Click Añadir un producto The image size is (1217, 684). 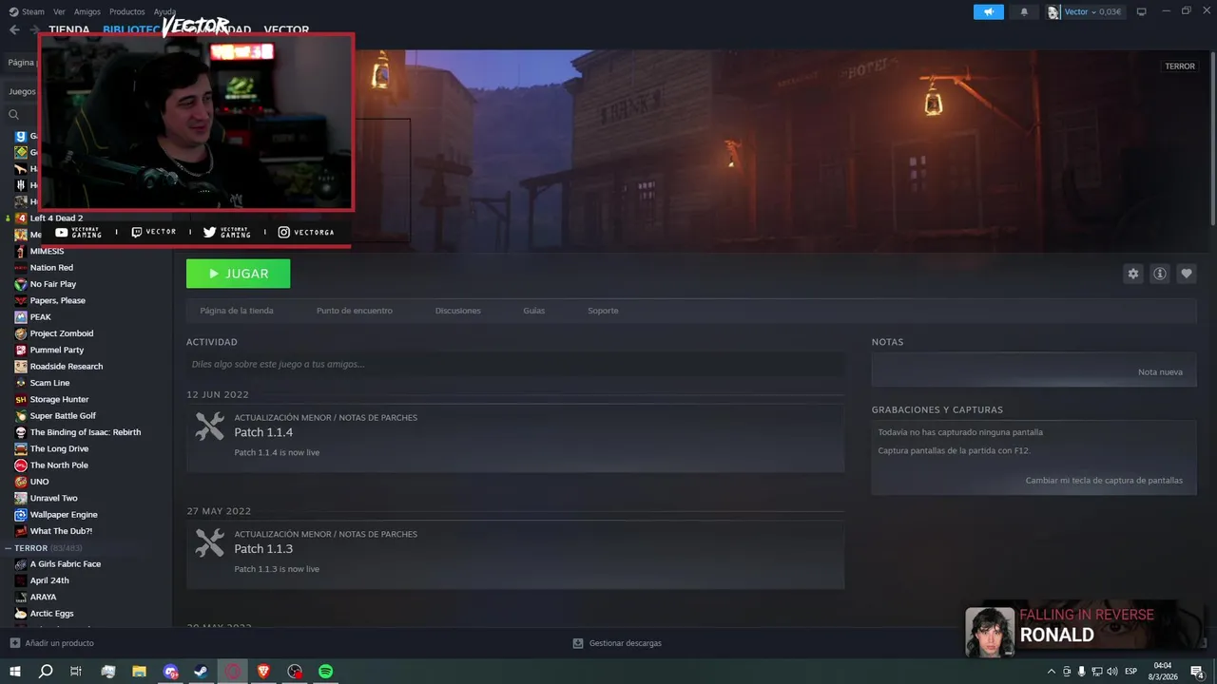point(59,643)
